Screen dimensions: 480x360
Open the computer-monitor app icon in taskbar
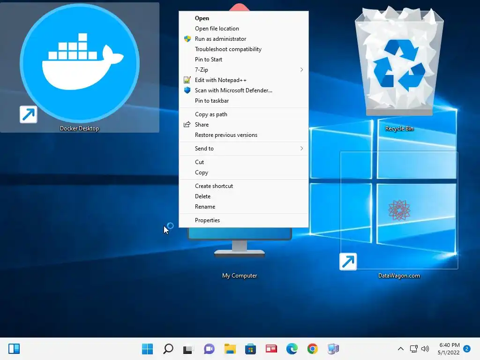pyautogui.click(x=333, y=349)
